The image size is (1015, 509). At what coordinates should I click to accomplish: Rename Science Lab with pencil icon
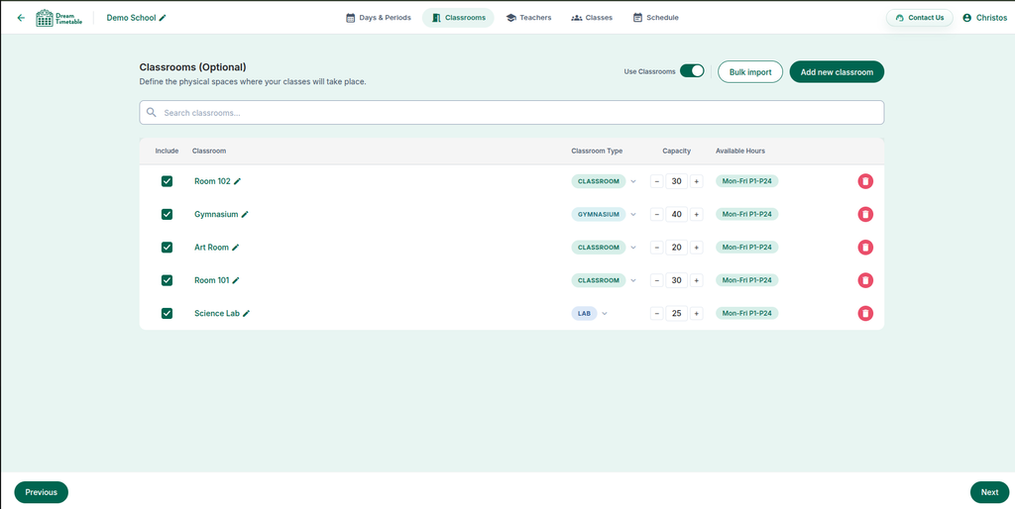pos(246,314)
